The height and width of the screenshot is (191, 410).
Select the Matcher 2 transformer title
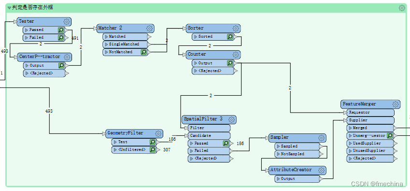coord(110,28)
